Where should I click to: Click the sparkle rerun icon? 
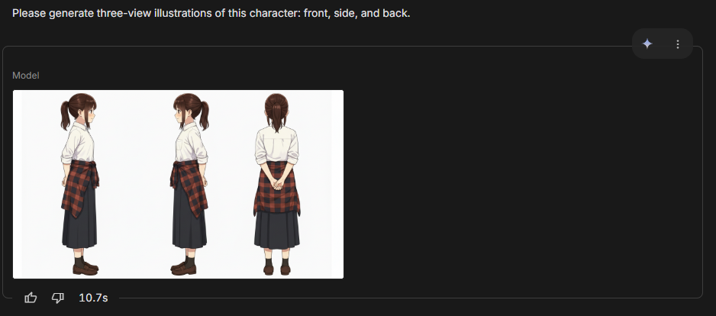(x=647, y=44)
